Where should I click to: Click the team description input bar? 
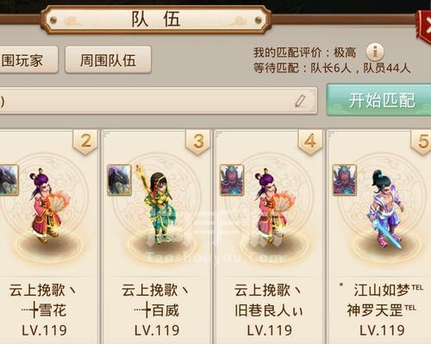pyautogui.click(x=159, y=101)
